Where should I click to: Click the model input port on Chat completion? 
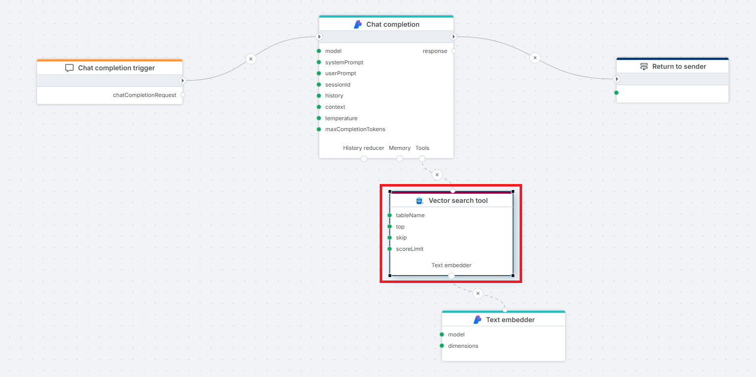pyautogui.click(x=319, y=51)
